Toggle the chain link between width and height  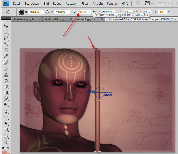tap(94, 12)
